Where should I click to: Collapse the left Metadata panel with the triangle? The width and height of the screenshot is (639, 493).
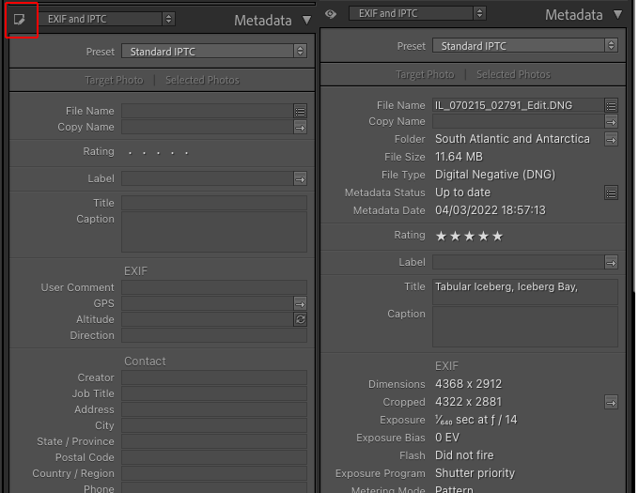[x=307, y=20]
